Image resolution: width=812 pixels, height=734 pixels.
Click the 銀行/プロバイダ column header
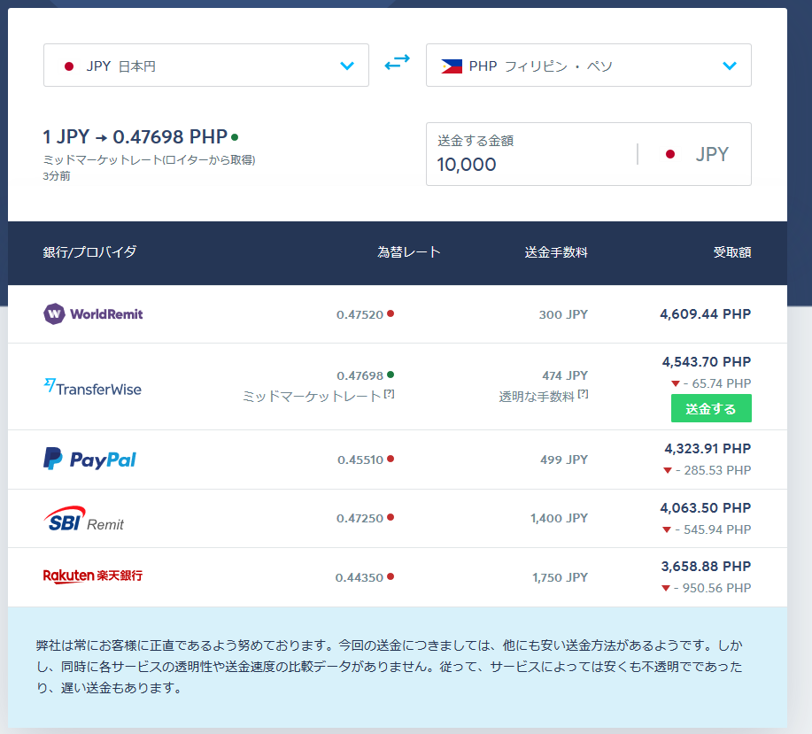89,252
